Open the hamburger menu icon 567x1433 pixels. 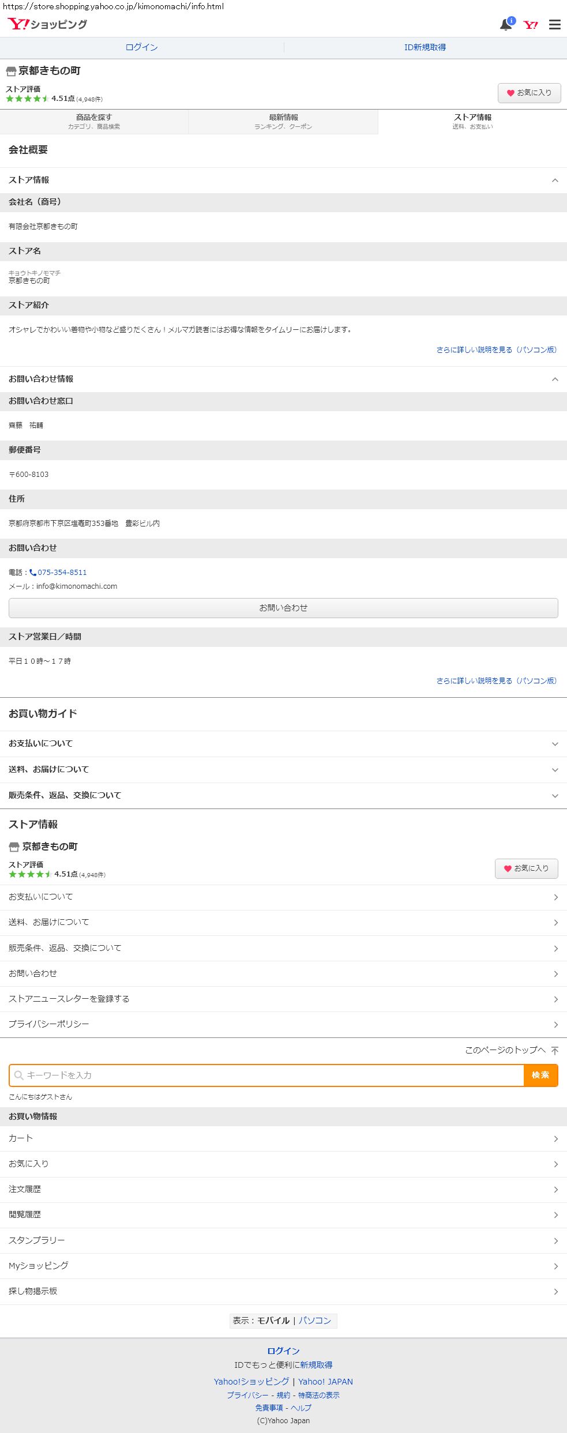554,25
